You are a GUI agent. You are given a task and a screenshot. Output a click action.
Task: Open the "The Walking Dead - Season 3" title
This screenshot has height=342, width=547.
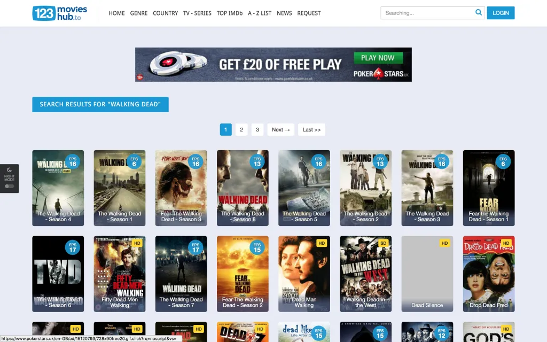(427, 216)
